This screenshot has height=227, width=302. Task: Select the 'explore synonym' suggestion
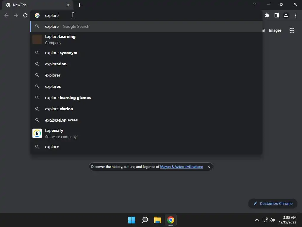(x=146, y=53)
